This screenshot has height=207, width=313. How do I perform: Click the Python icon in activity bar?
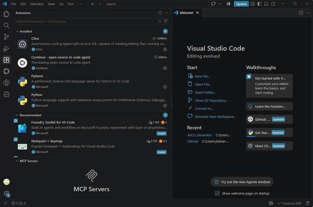click(6, 83)
